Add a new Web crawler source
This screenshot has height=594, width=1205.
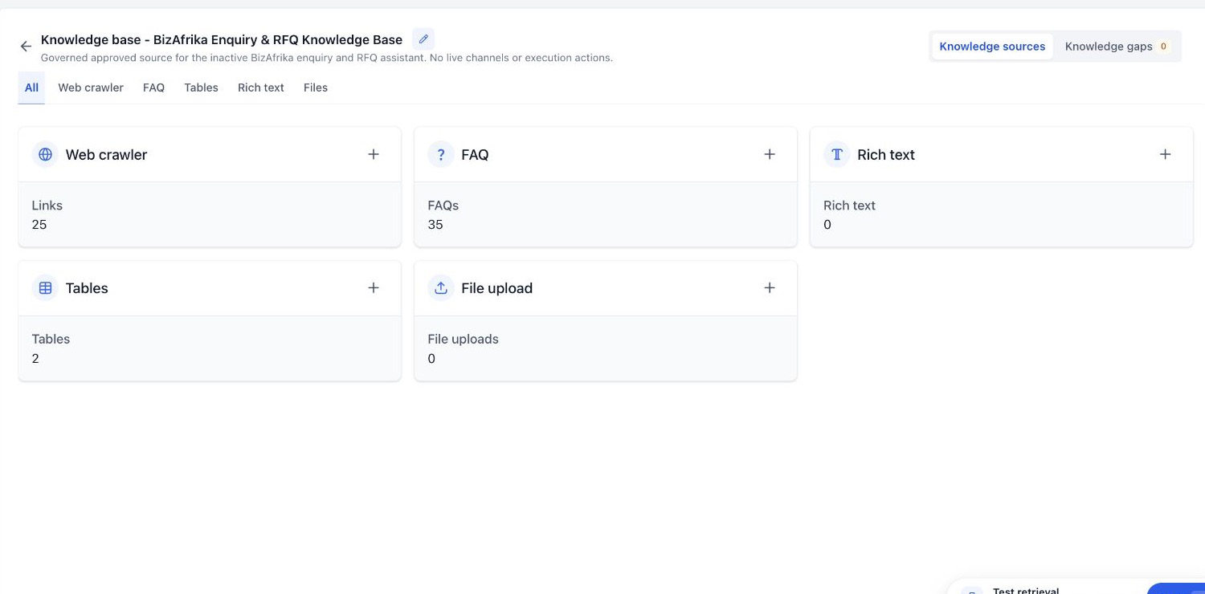[x=374, y=154]
